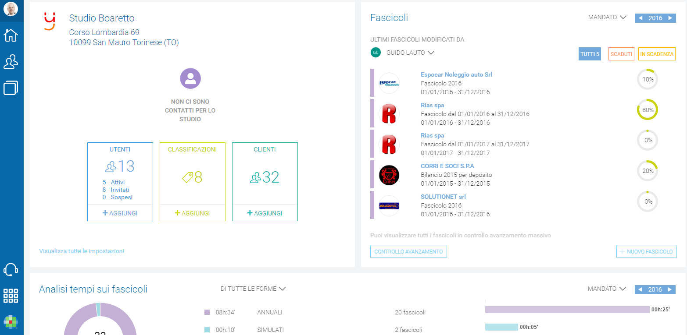This screenshot has width=687, height=335.
Task: Click the colored Wolters Kluwer logo icon
Action: coord(11,322)
